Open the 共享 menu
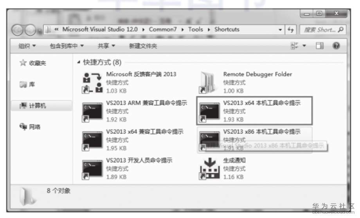This screenshot has width=360, height=218. (106, 46)
